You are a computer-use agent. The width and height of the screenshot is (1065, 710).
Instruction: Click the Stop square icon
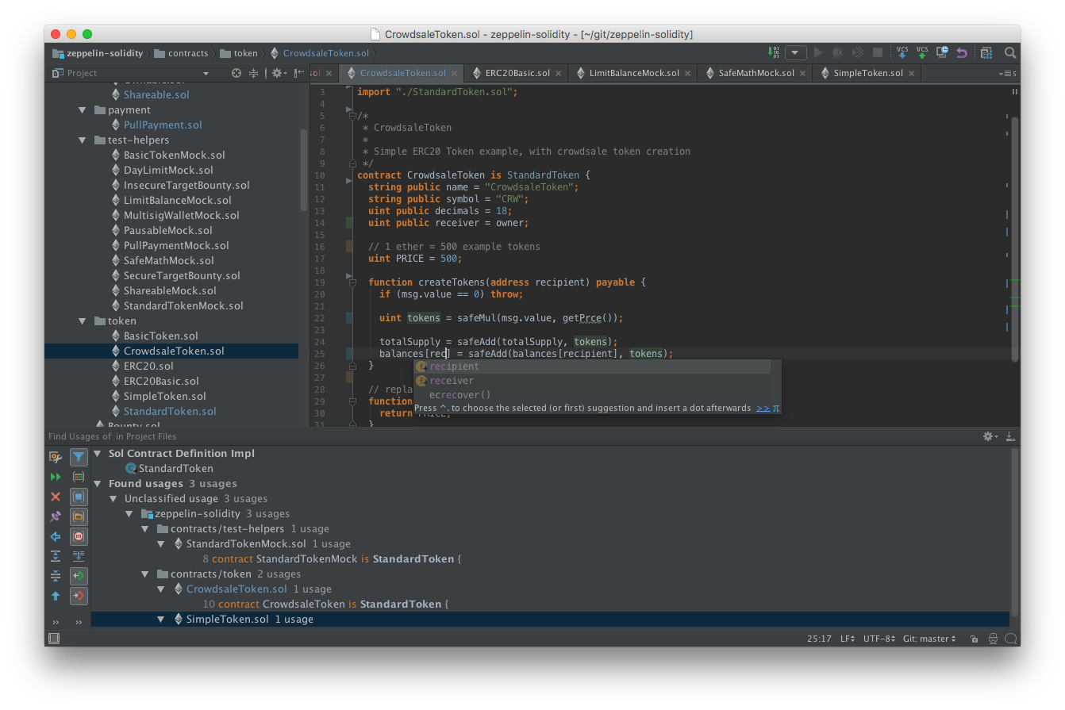pyautogui.click(x=878, y=52)
